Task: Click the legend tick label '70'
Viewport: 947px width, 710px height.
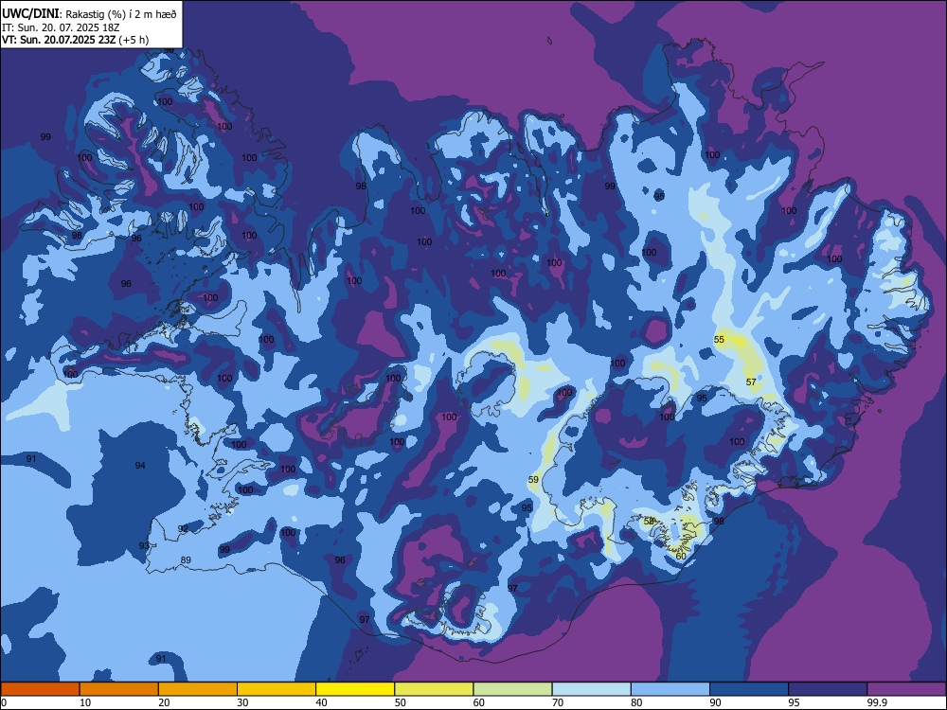Action: pyautogui.click(x=558, y=702)
